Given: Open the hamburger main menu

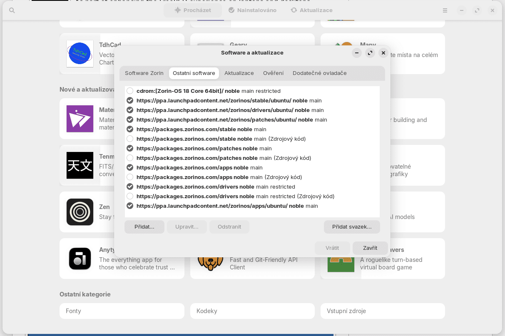Looking at the screenshot, I should tap(445, 10).
